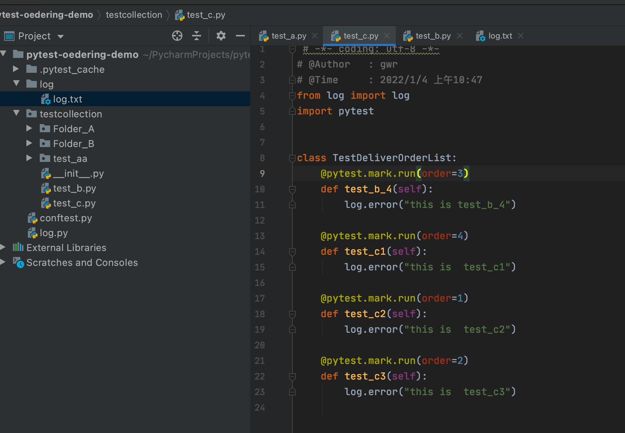Click the end-fold marker at line 15

[x=292, y=267]
